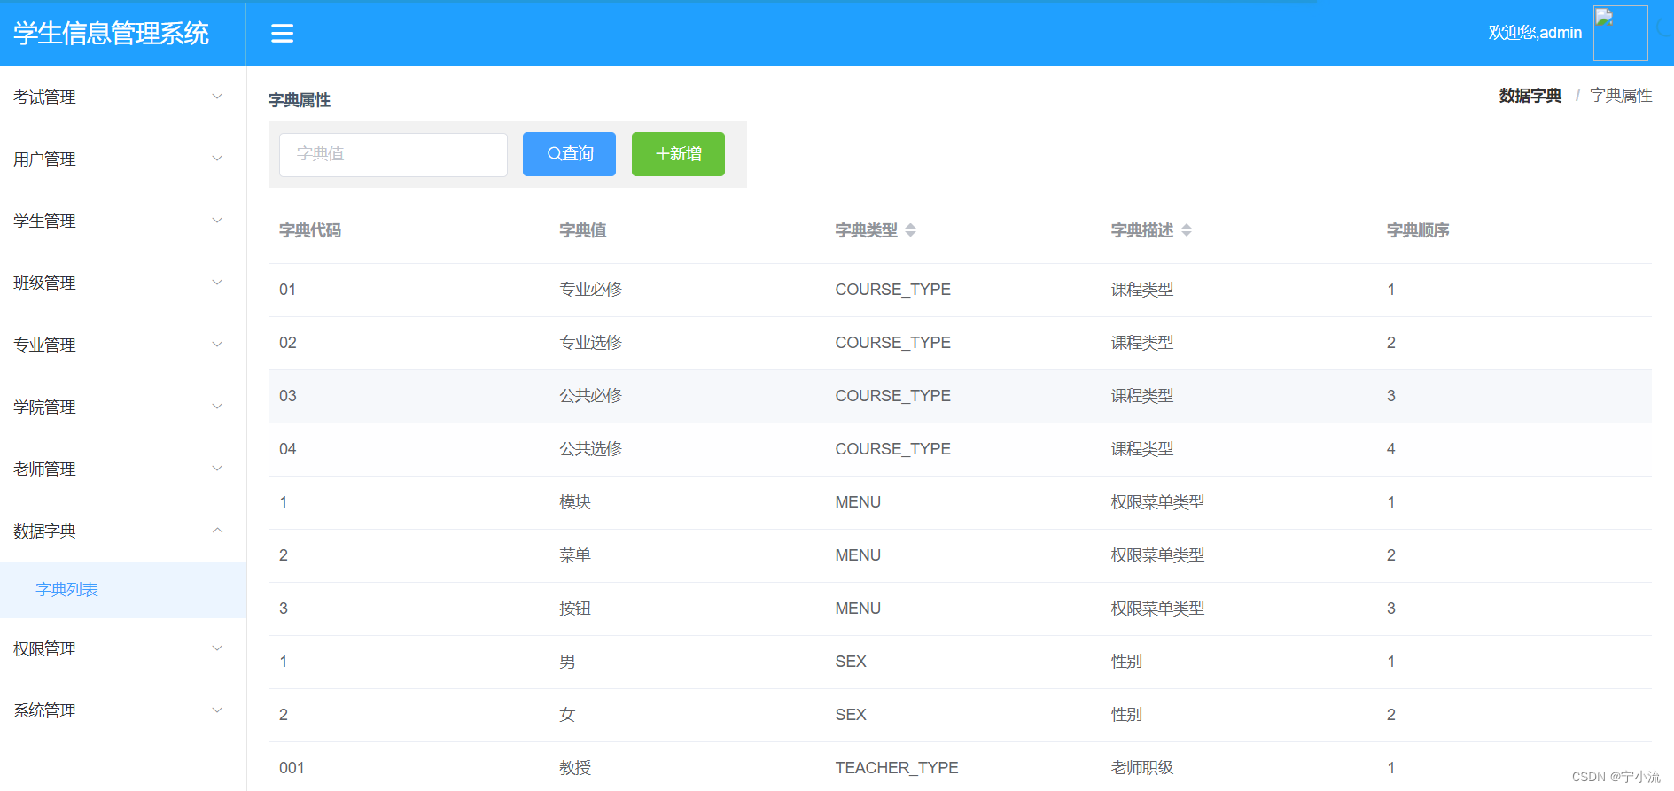The image size is (1674, 791).
Task: Click the 学生信息管理系统 title logo
Action: 112,34
